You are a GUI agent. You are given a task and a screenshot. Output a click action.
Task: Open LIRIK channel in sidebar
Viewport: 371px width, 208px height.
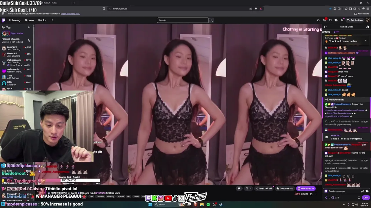(x=17, y=83)
